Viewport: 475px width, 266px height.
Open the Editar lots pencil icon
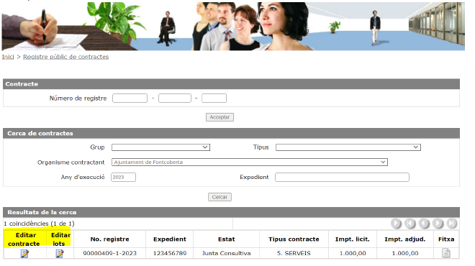pyautogui.click(x=60, y=254)
